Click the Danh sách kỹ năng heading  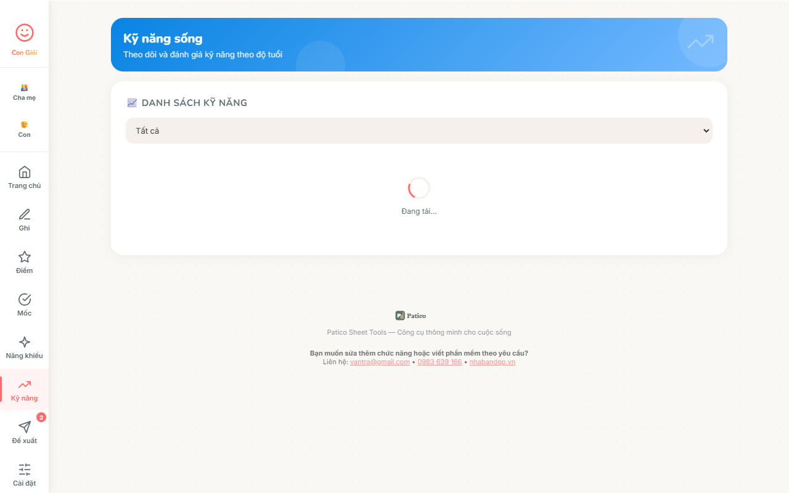194,103
